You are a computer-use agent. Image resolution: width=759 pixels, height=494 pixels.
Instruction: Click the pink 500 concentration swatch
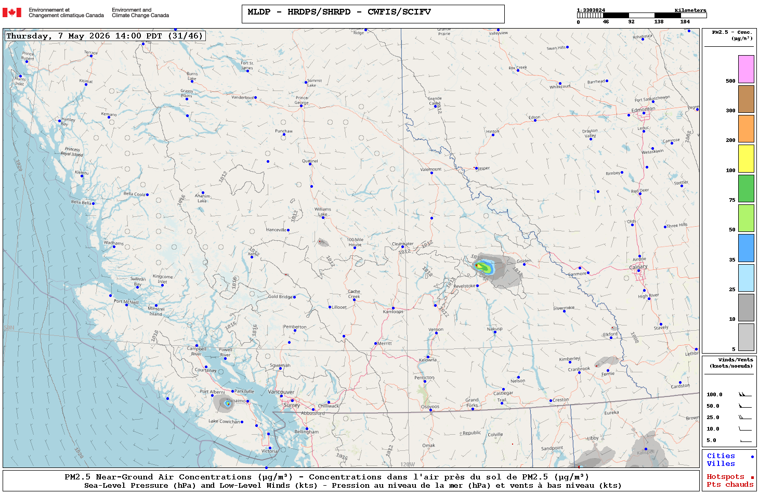click(746, 69)
